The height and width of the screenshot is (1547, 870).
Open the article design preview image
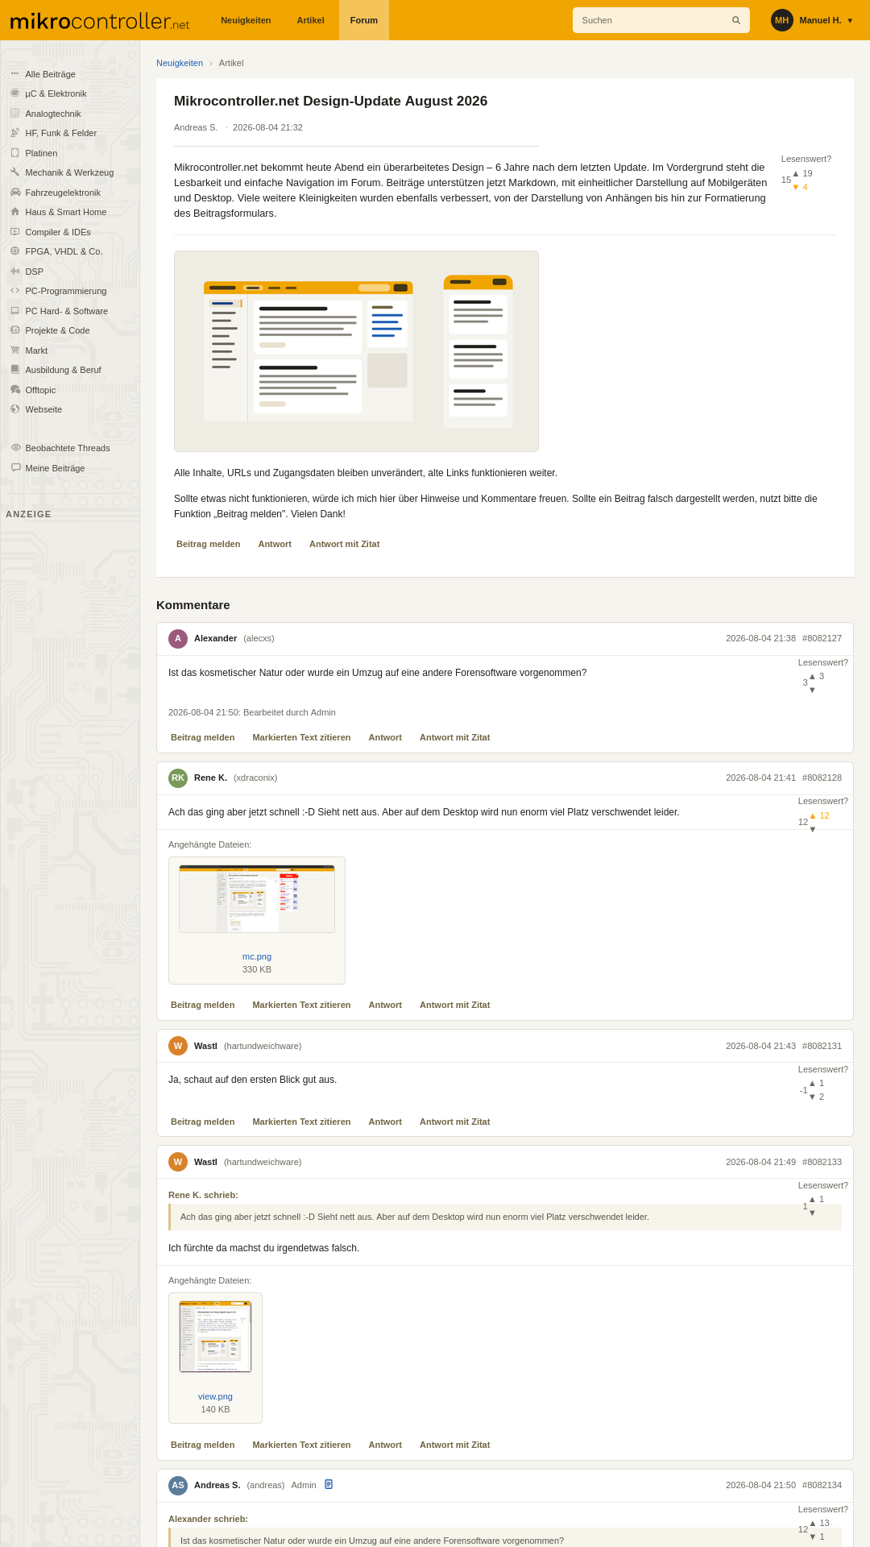[356, 351]
